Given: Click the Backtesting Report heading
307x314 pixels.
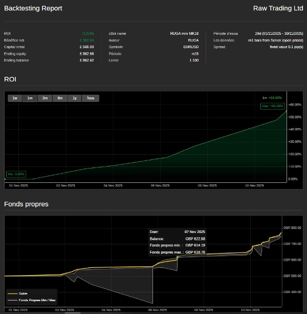Looking at the screenshot, I should [33, 8].
